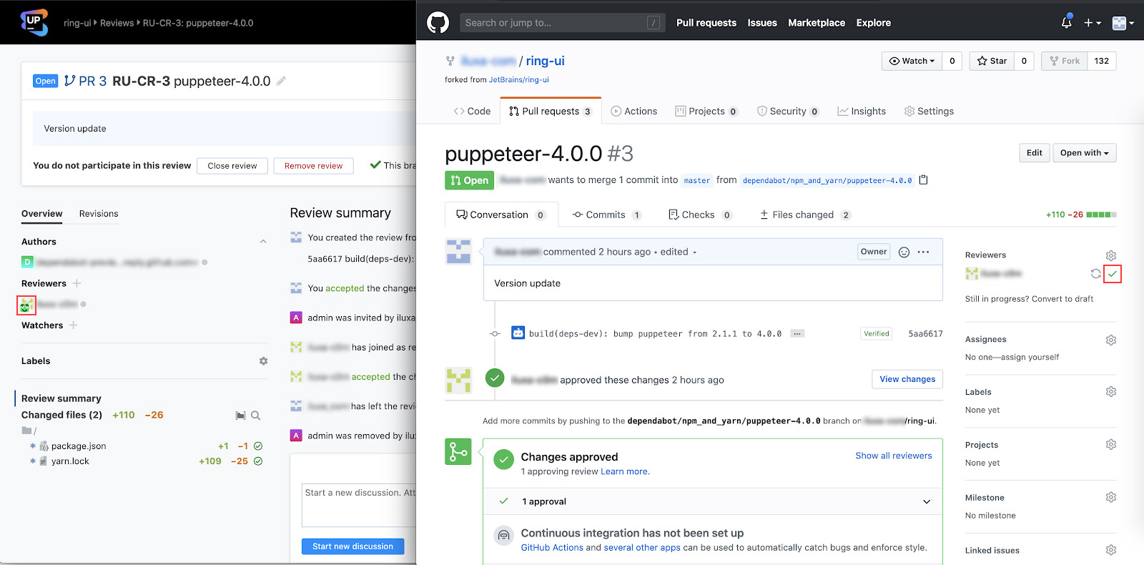The image size is (1144, 565).
Task: Click the reviewer approved checkmark icon
Action: click(x=1113, y=274)
